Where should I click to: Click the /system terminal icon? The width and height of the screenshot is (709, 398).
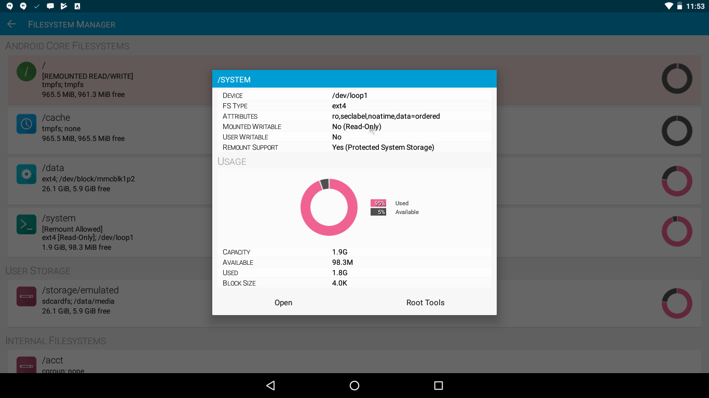pyautogui.click(x=26, y=224)
